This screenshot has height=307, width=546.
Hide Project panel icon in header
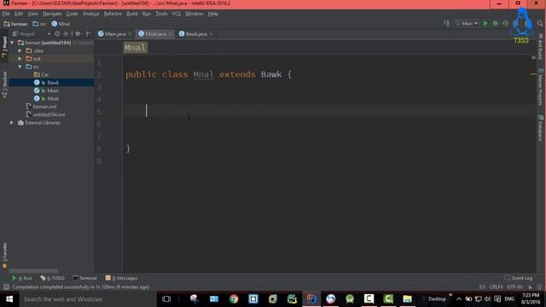point(88,34)
